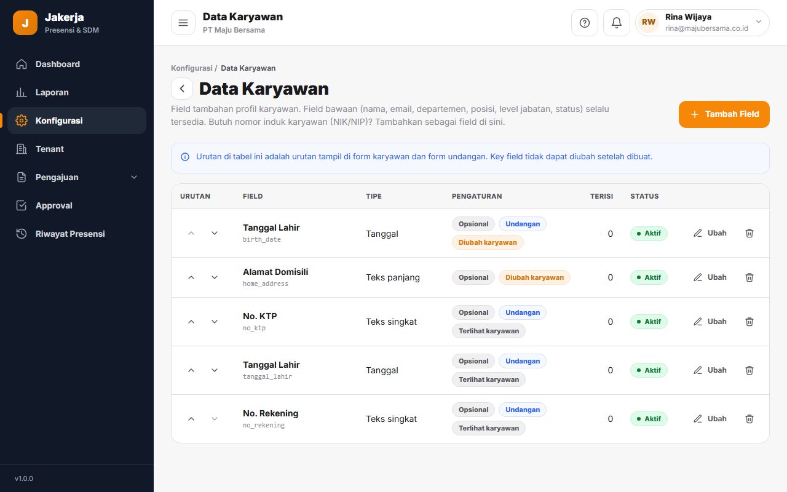Screen dimensions: 787x492
Task: Click the home_address key text
Action: [x=266, y=284]
